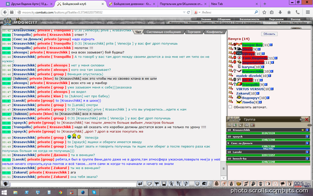Click the music note sound icon
313x196 pixels.
186,183
